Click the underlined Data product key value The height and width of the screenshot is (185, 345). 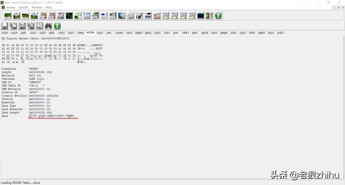(51, 116)
